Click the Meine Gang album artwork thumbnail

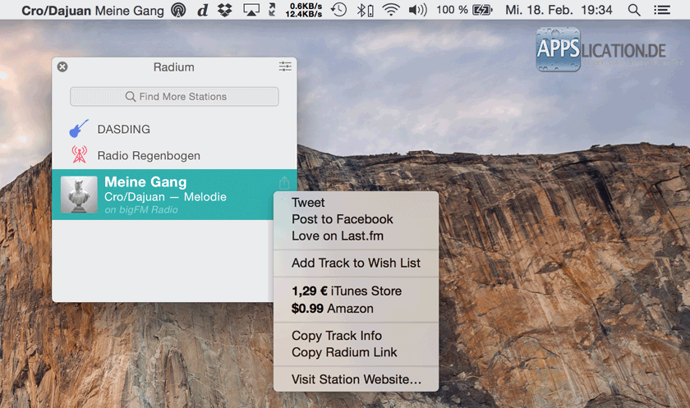(79, 195)
